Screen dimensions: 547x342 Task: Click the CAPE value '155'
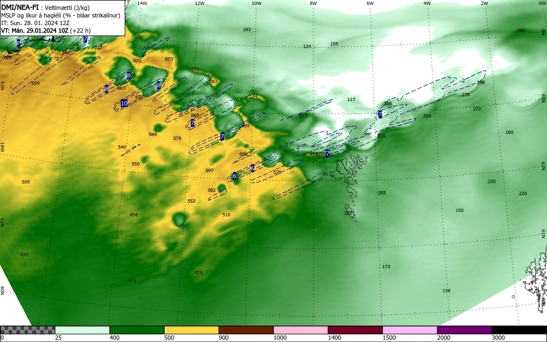pyautogui.click(x=334, y=44)
